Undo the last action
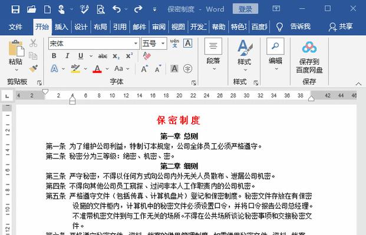The height and width of the screenshot is (235, 366). tap(117, 9)
